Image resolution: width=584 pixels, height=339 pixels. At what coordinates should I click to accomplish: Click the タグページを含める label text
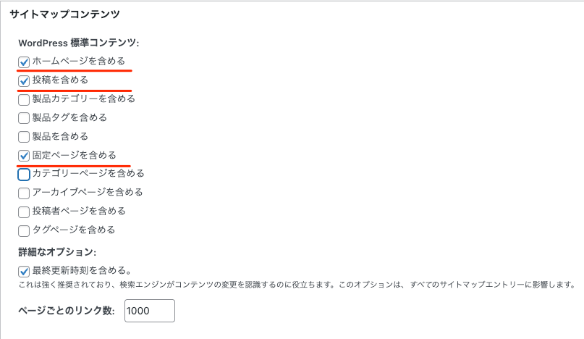[74, 230]
